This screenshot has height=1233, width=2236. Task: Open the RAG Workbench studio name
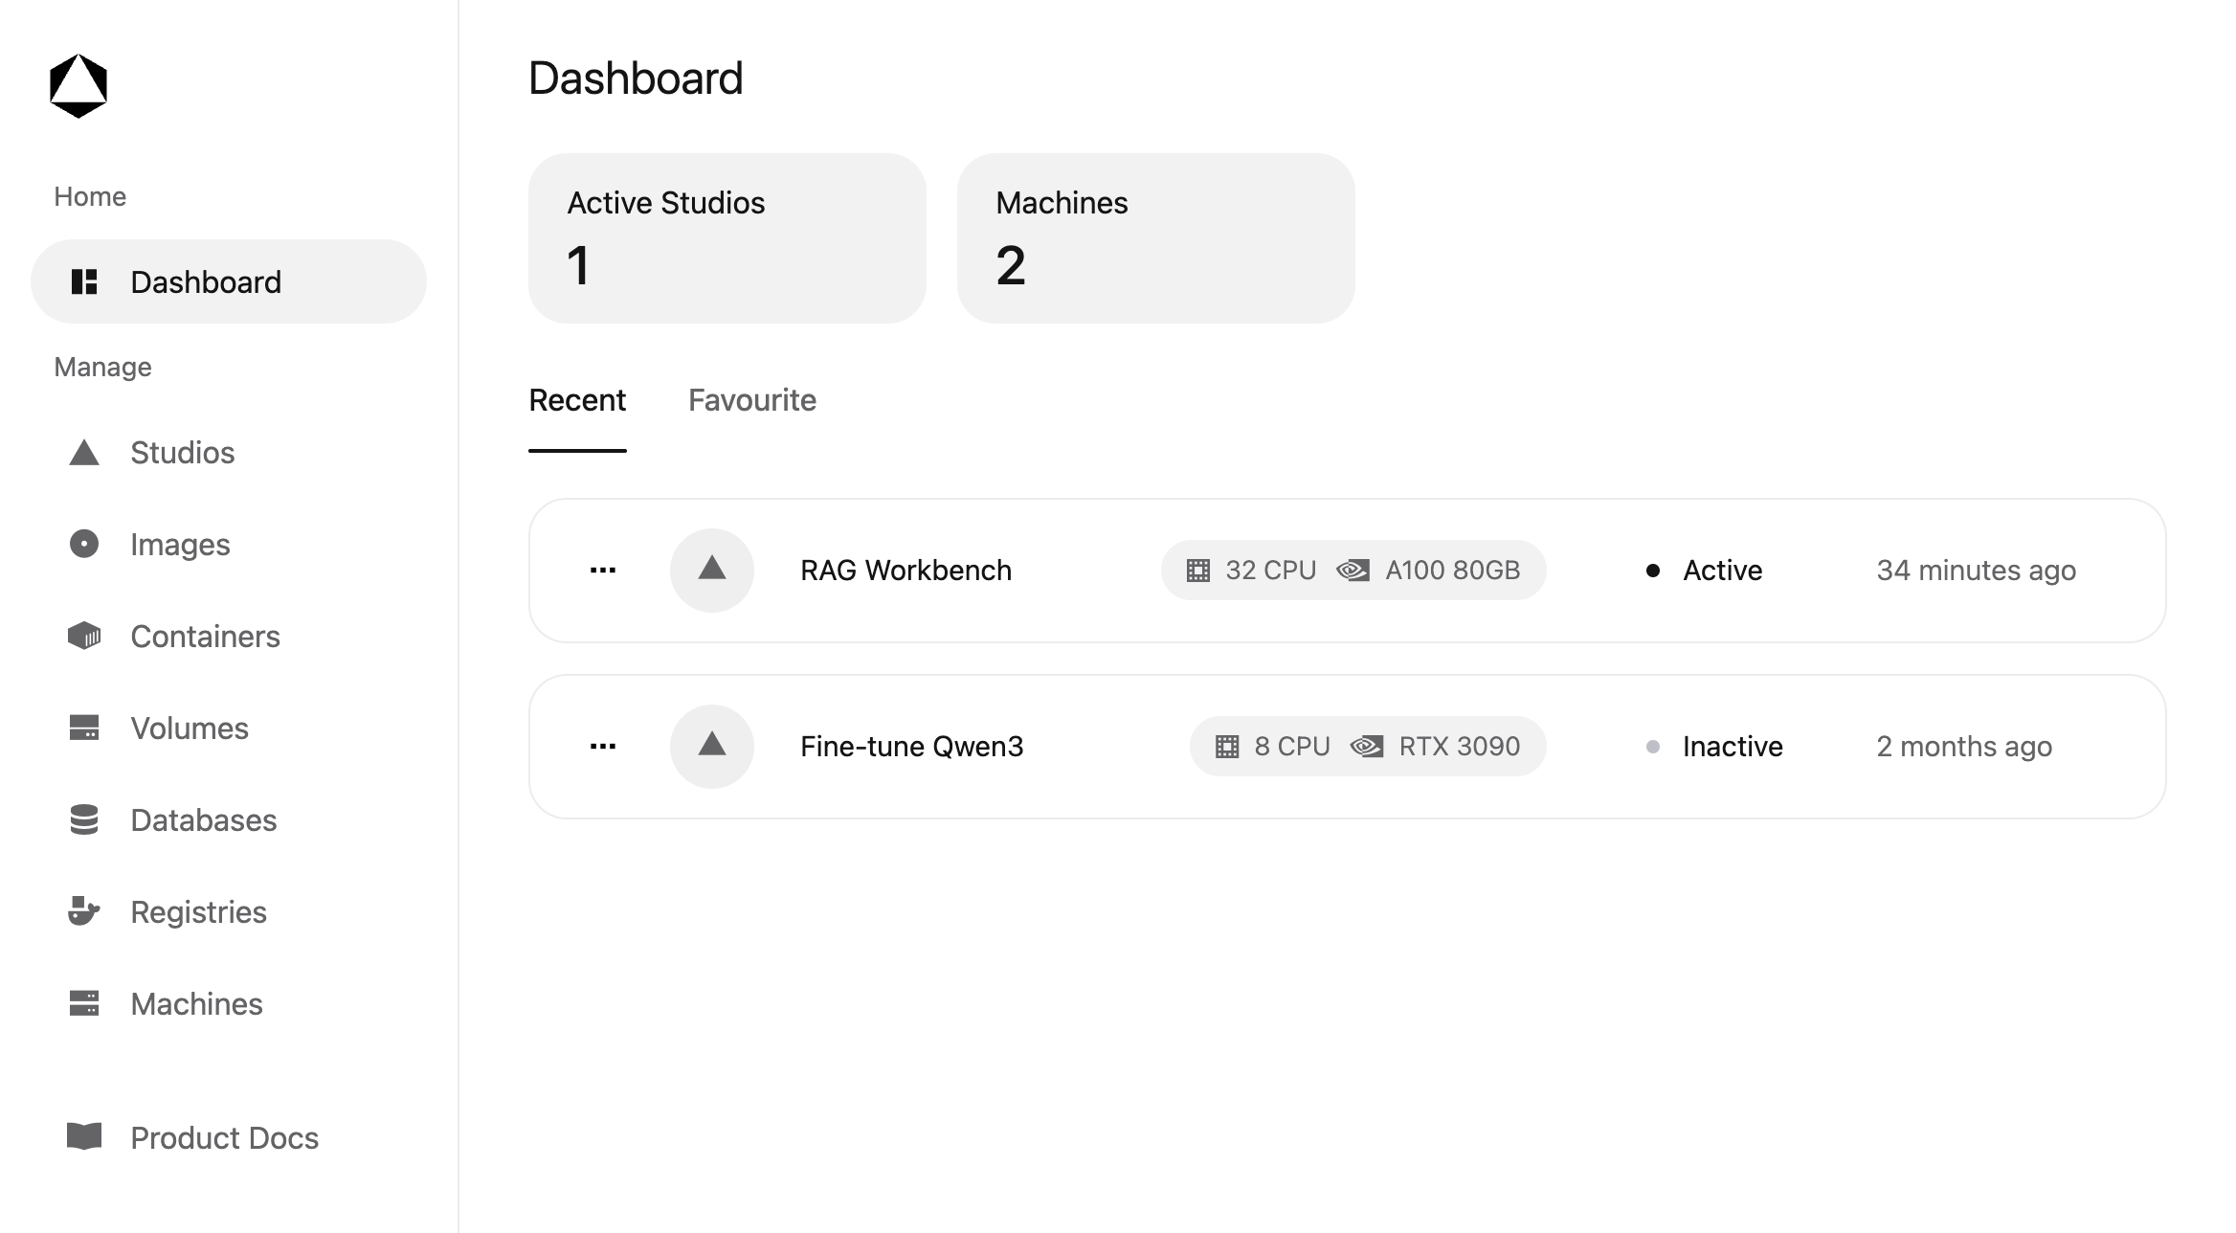906,571
